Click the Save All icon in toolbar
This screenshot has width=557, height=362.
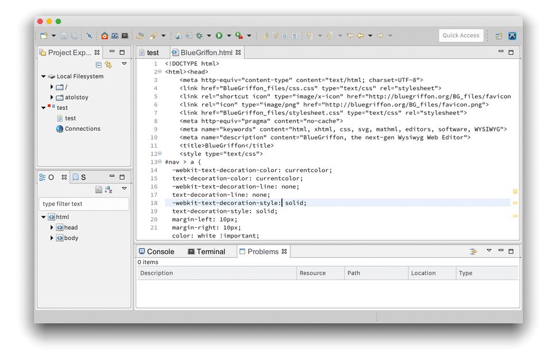[x=75, y=35]
